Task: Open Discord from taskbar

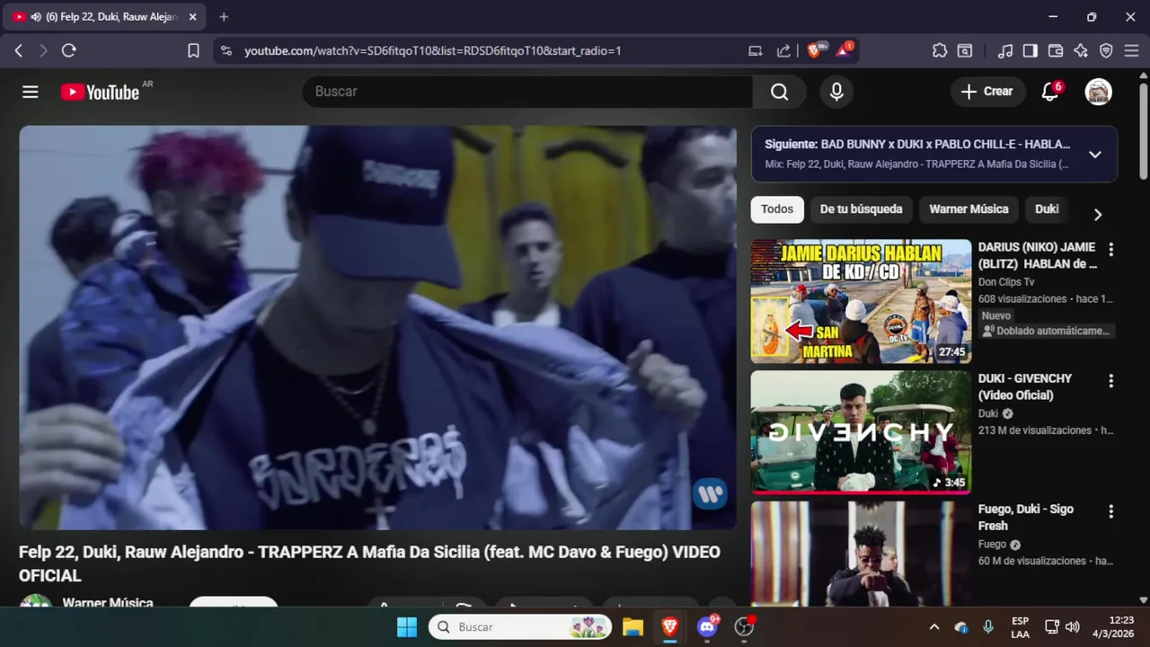Action: (708, 627)
